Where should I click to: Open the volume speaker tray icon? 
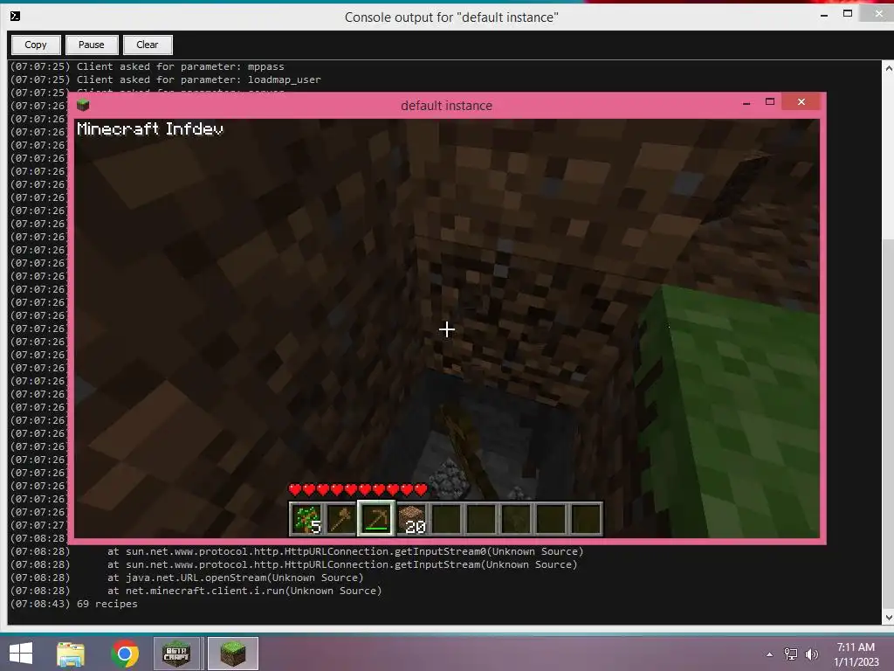(x=811, y=654)
